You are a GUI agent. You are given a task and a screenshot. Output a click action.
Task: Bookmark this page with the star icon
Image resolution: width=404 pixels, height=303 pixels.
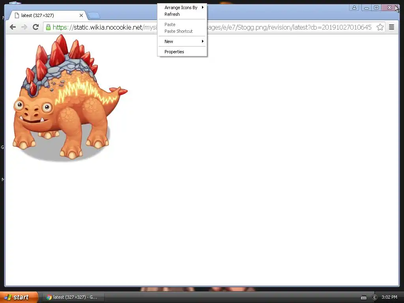point(380,27)
